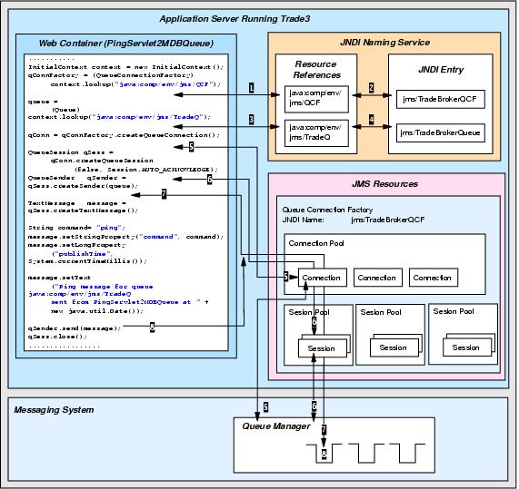Select the 'message.setLongProperty' code line
Image resolution: width=519 pixels, height=489 pixels.
click(77, 245)
